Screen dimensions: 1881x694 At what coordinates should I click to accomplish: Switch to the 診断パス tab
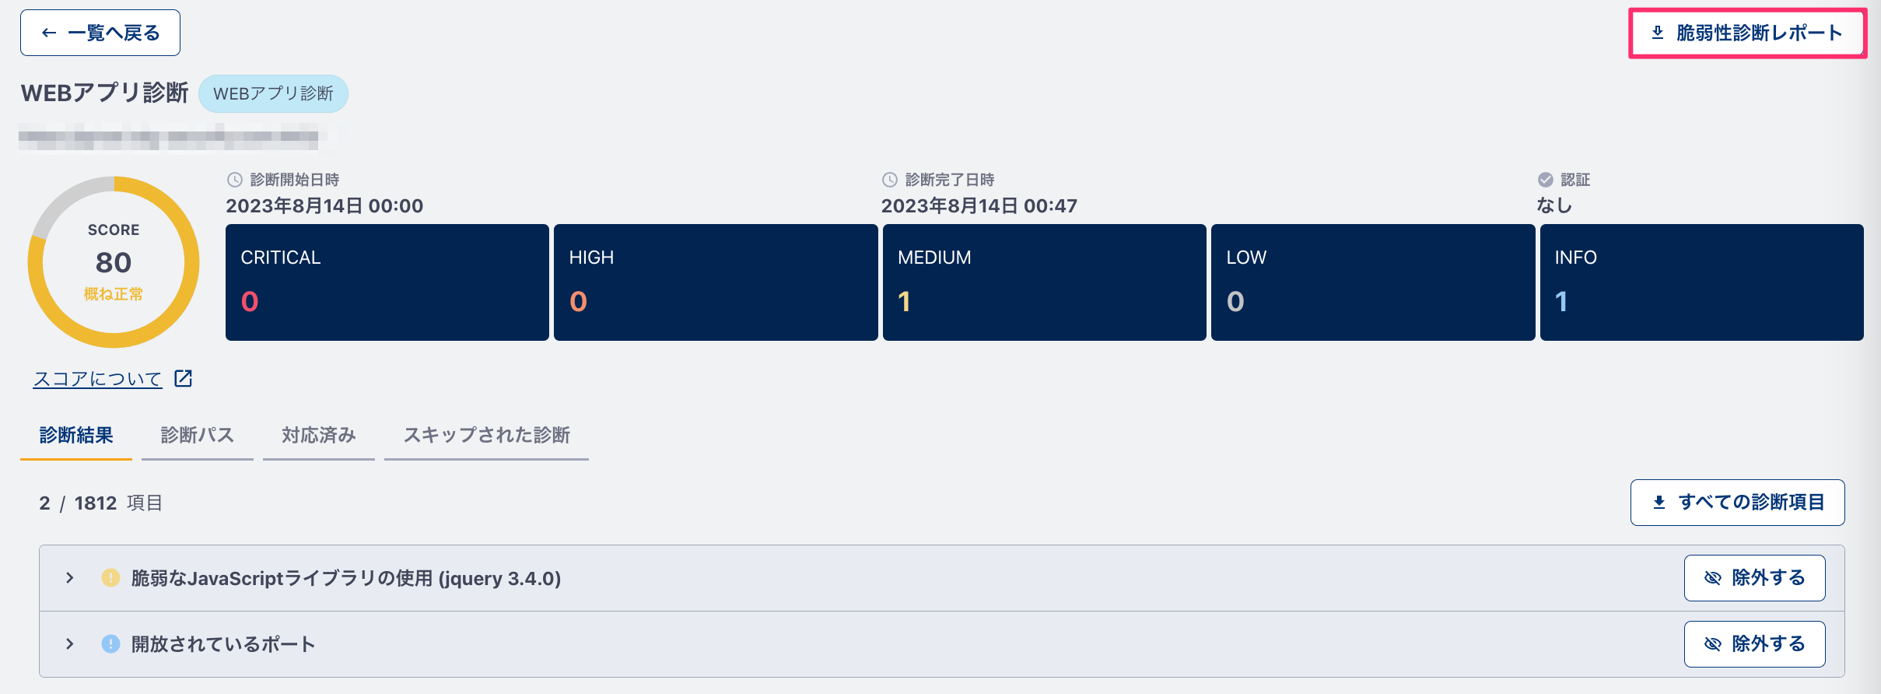click(198, 436)
